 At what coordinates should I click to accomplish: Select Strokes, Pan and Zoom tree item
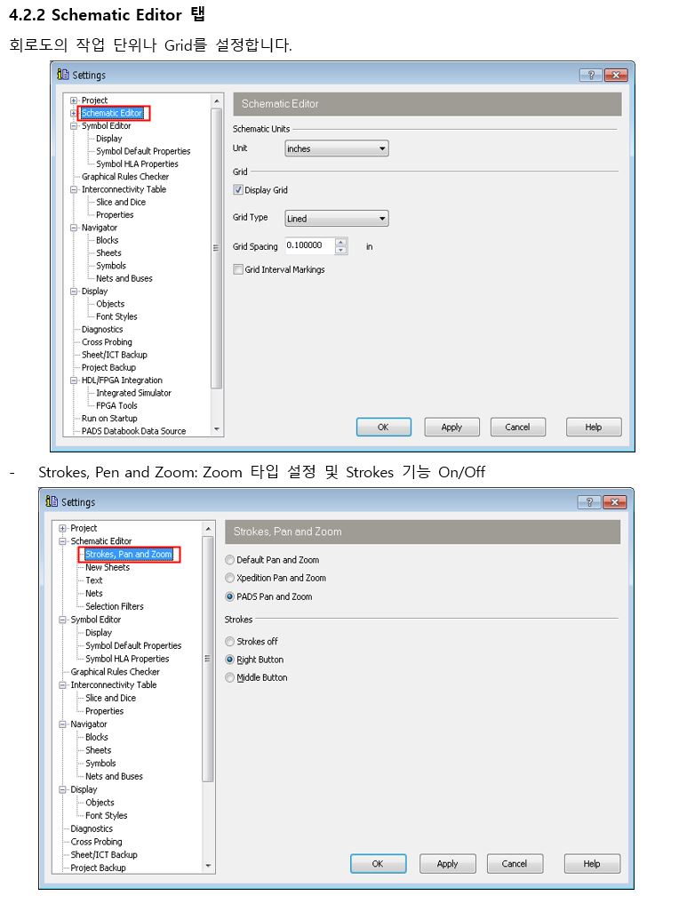[x=129, y=555]
